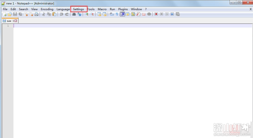Image resolution: width=253 pixels, height=138 pixels.
Task: Open Folder as Workspace toolbar icon
Action: [x=144, y=14]
